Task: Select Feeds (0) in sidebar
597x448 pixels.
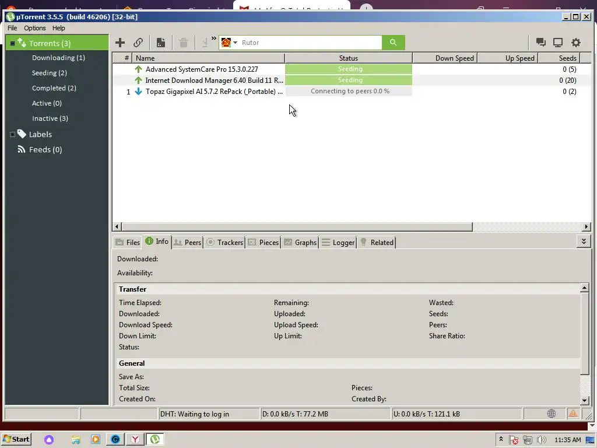Action: 45,150
